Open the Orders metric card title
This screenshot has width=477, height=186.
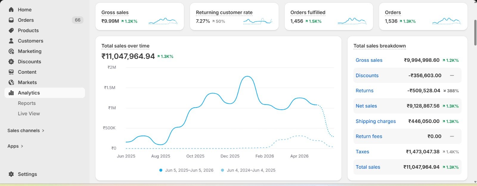[393, 12]
